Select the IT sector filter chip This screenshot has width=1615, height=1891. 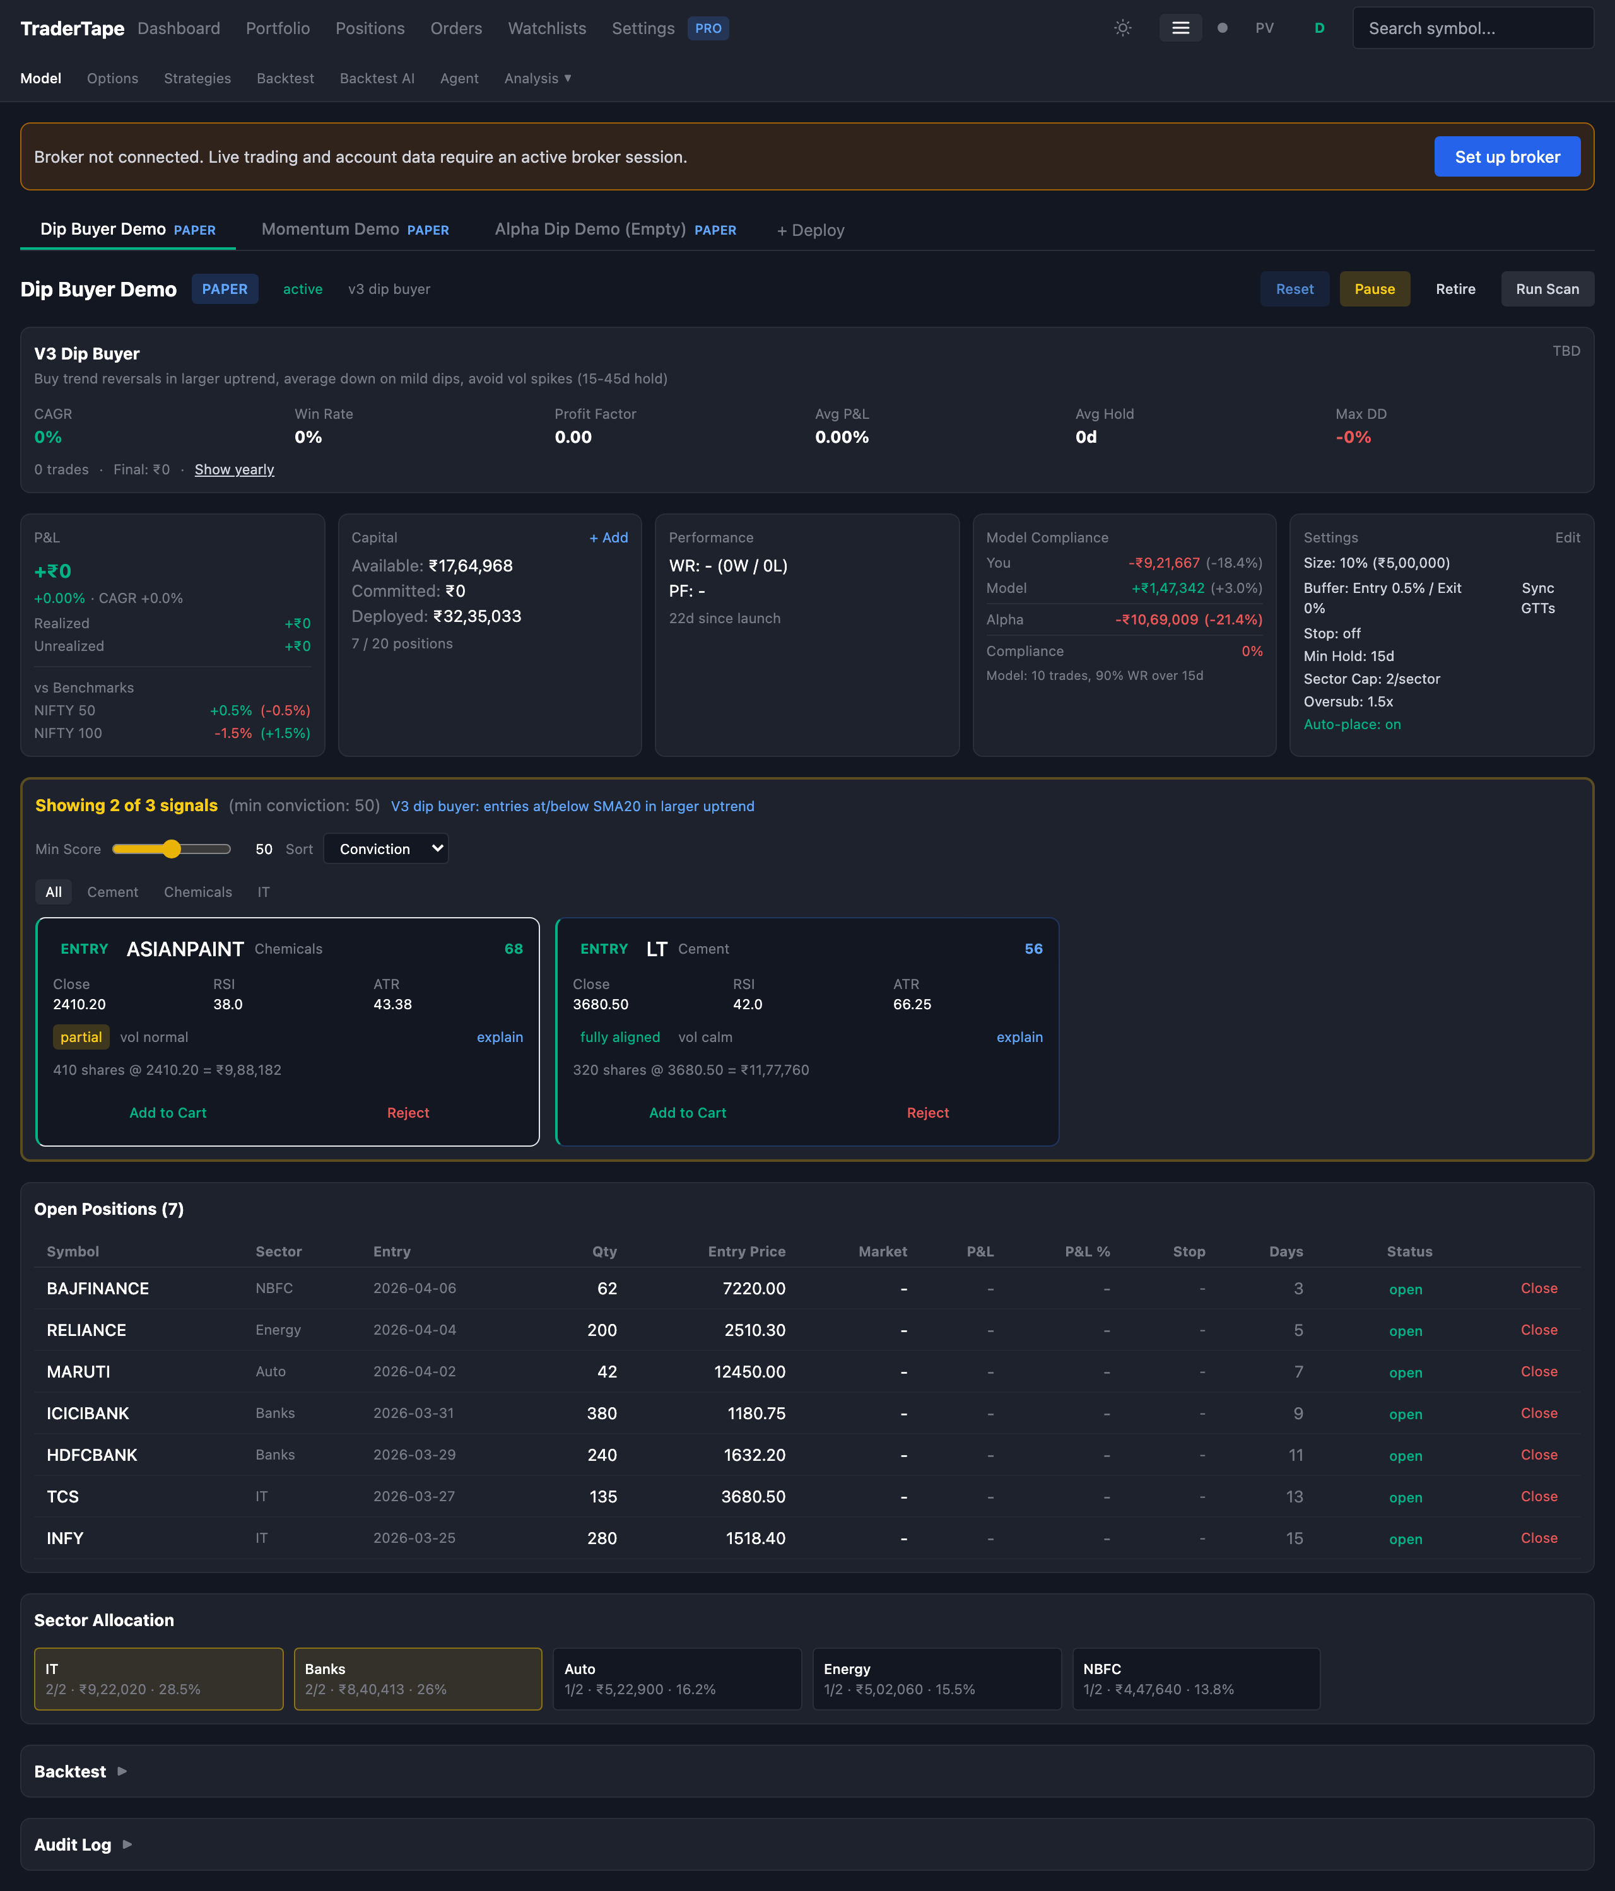(263, 892)
